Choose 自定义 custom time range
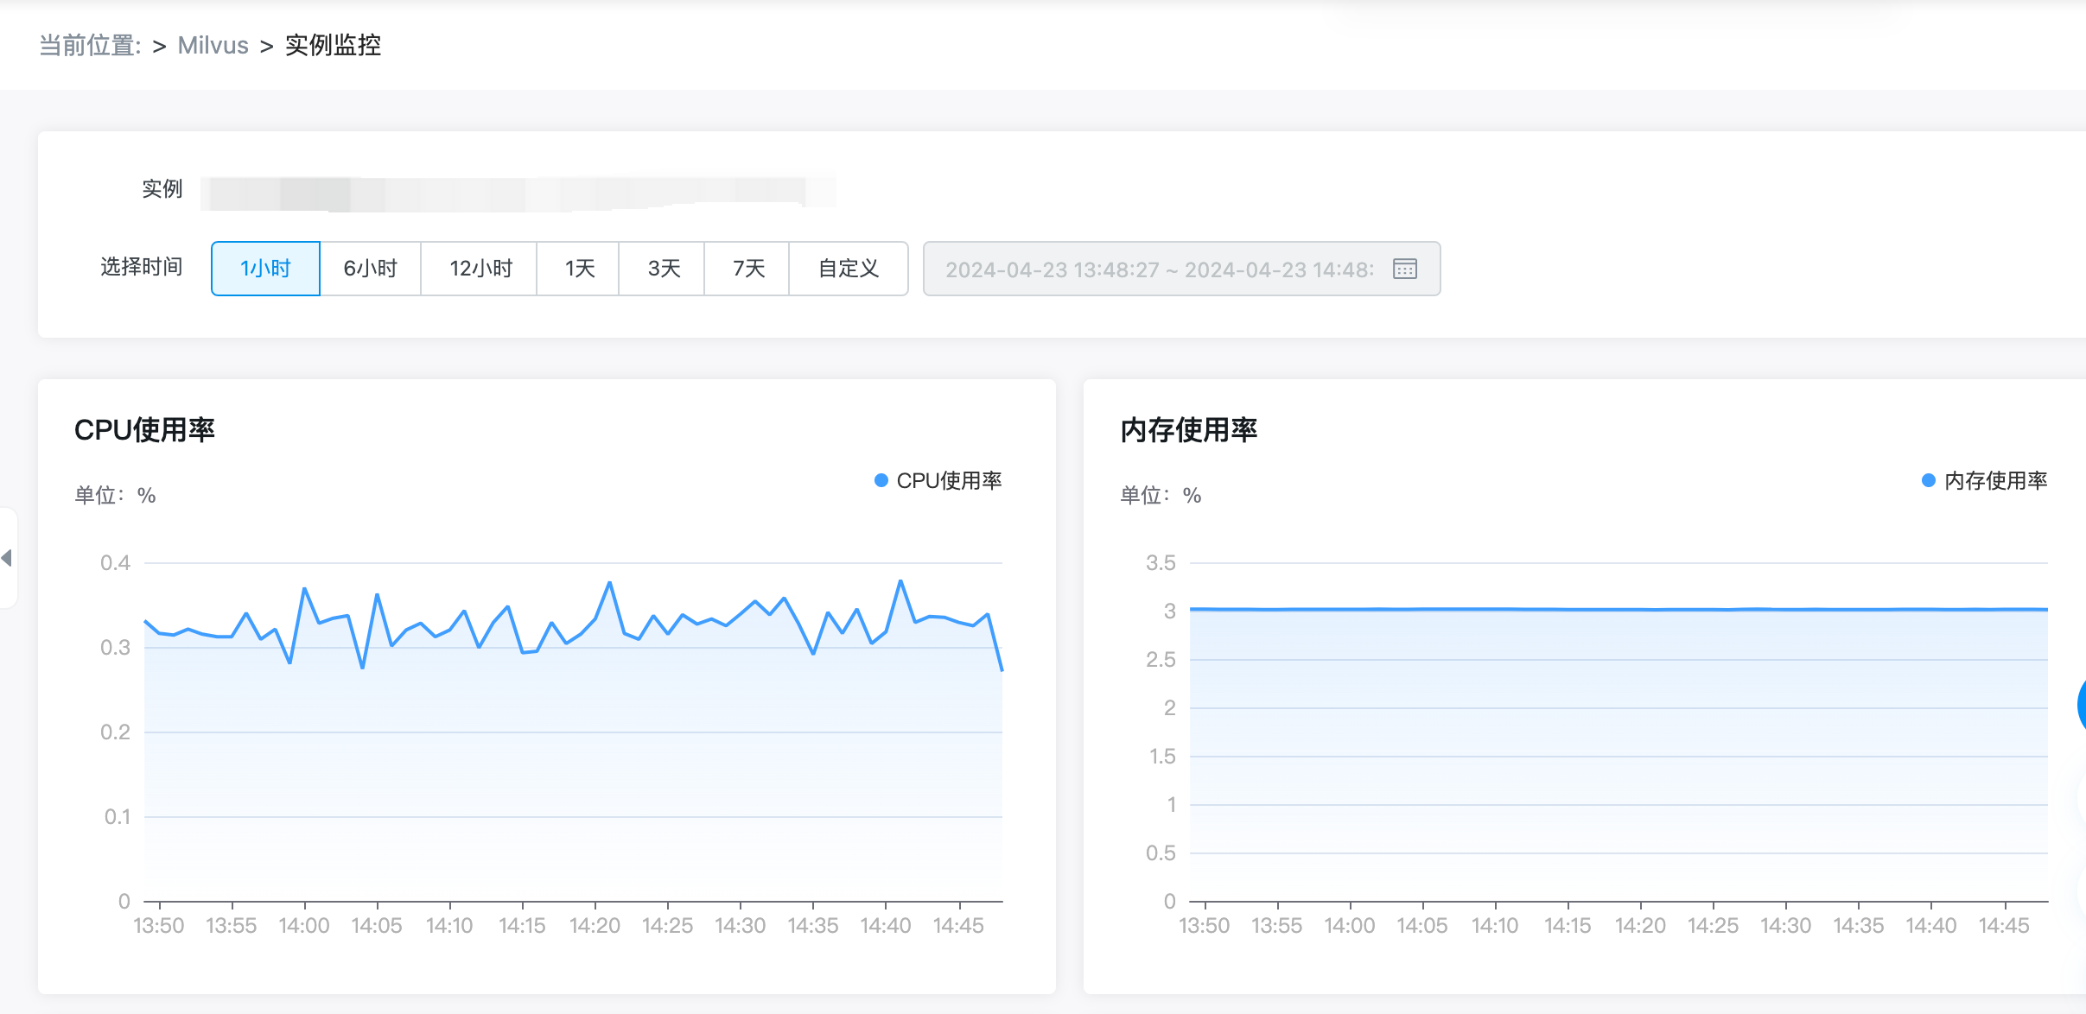The width and height of the screenshot is (2086, 1014). (x=848, y=269)
